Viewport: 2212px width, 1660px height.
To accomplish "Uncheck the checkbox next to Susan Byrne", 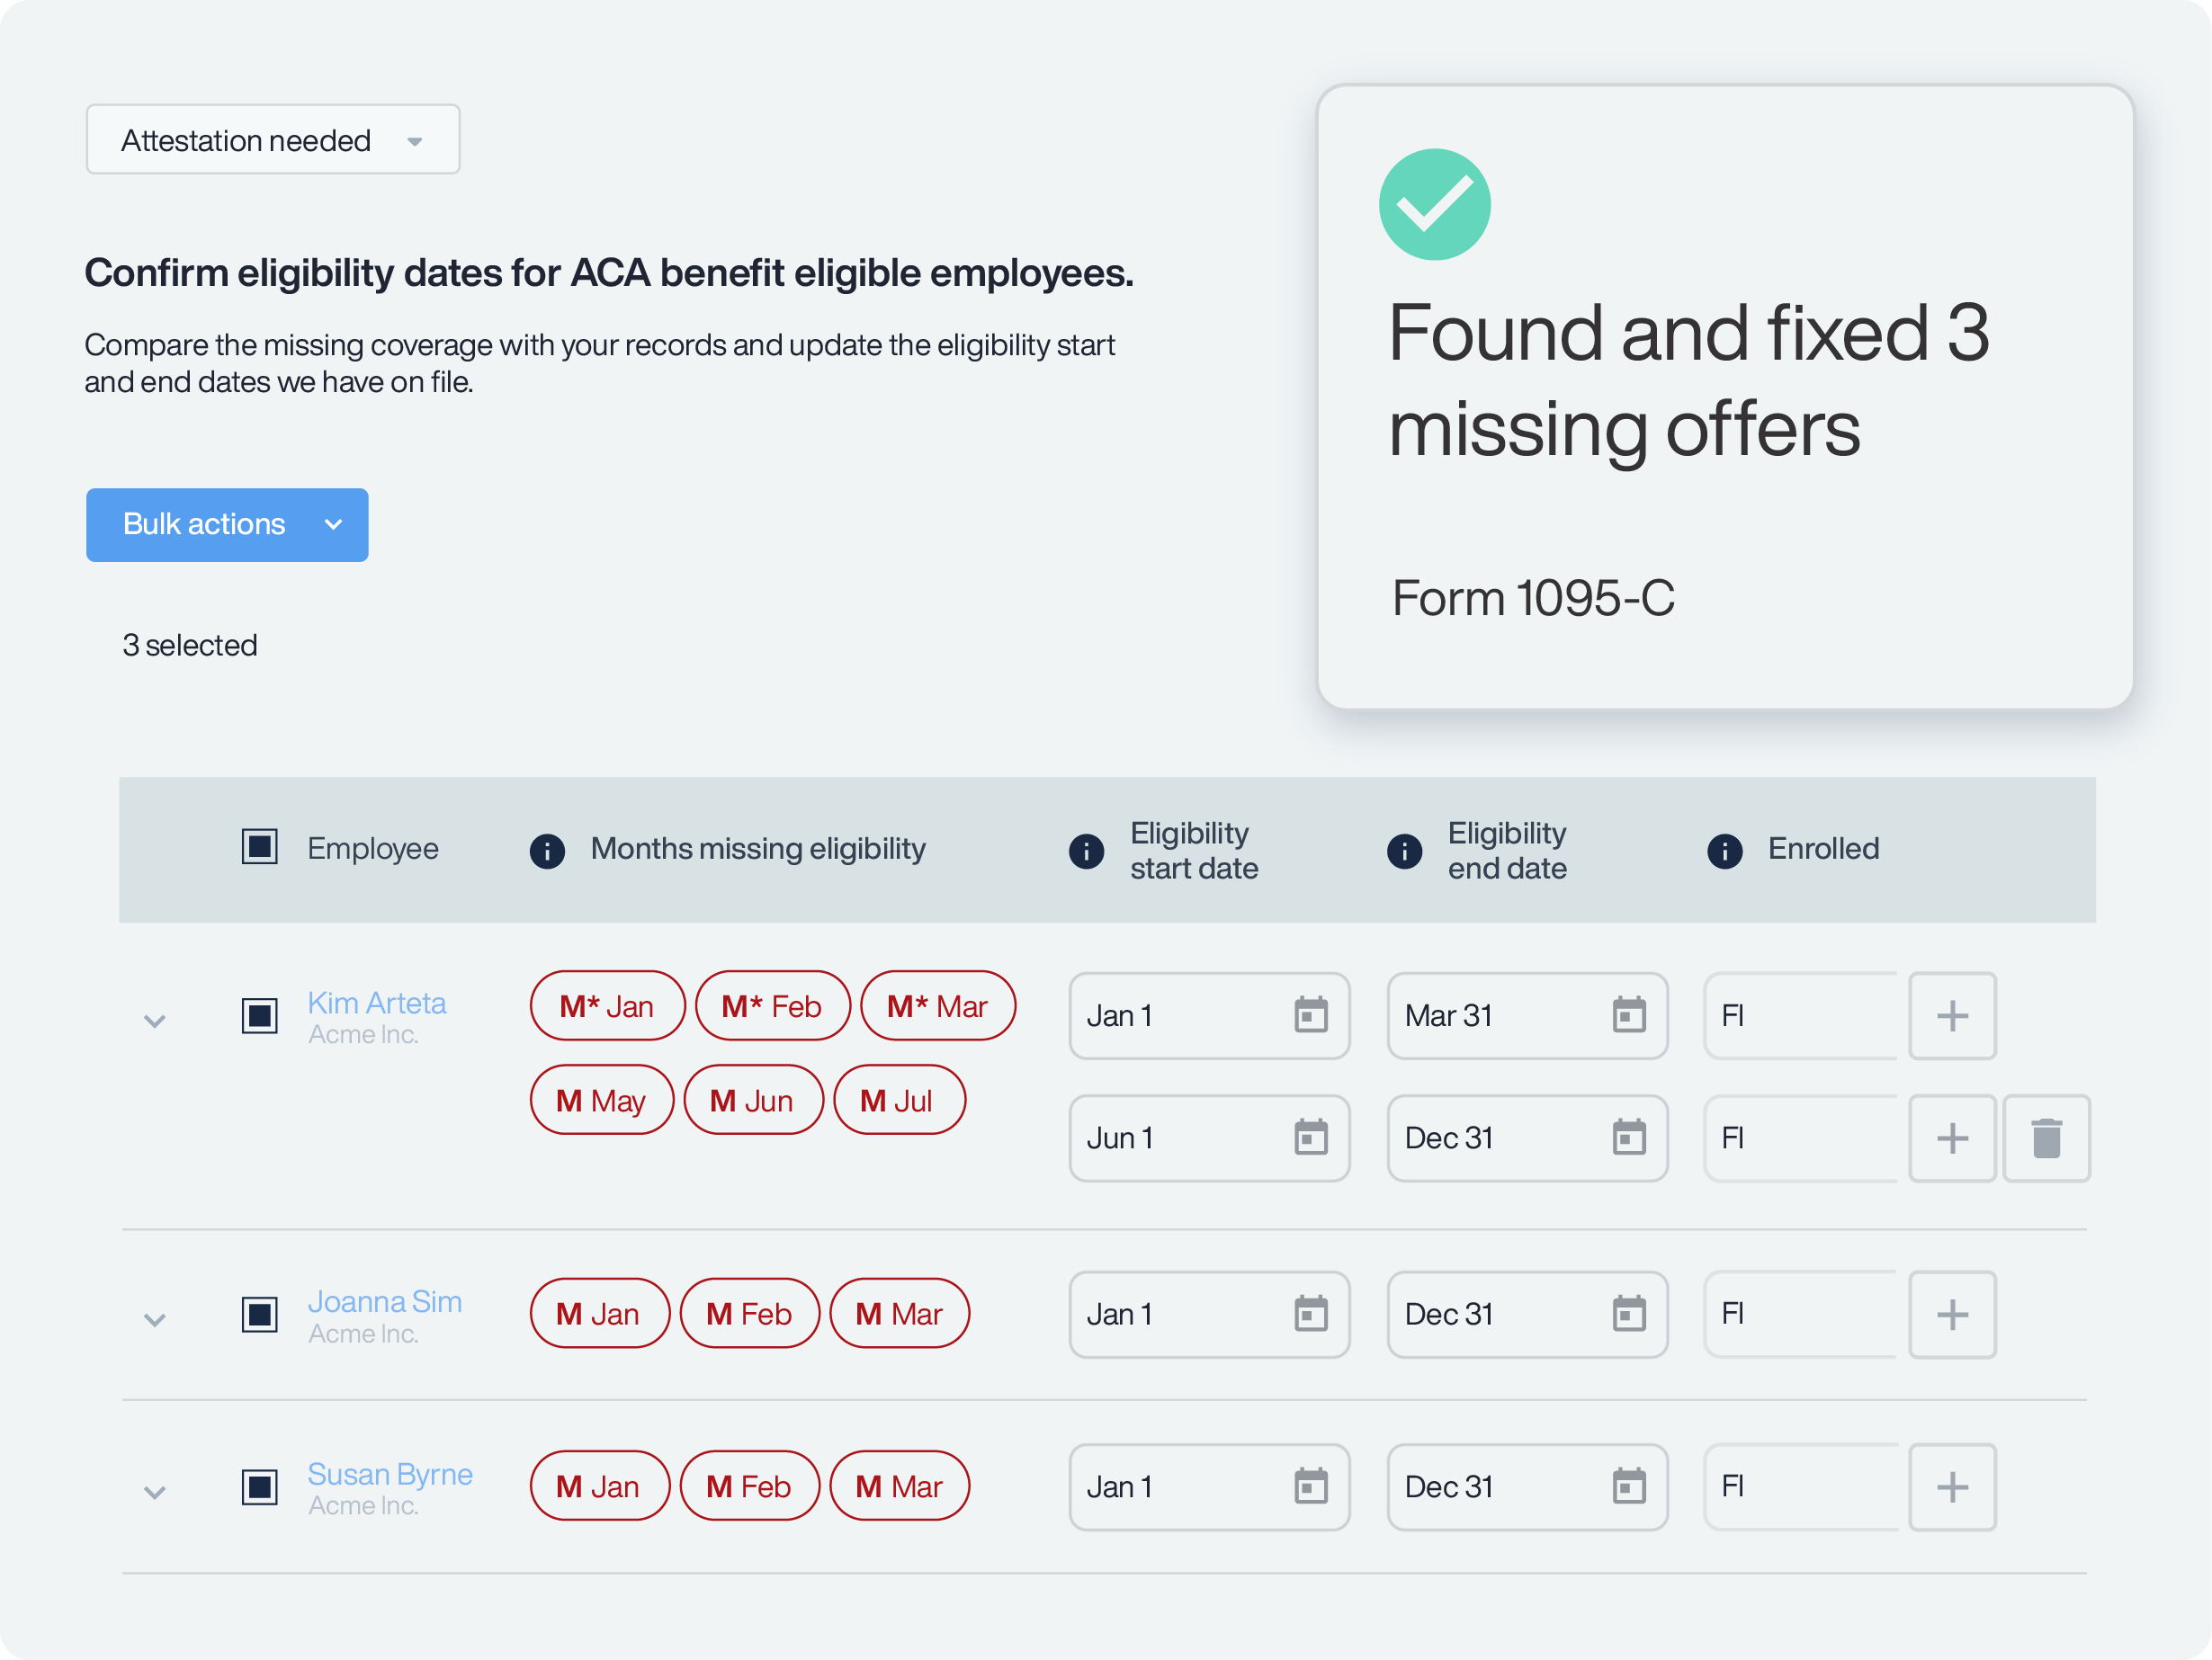I will (x=259, y=1487).
